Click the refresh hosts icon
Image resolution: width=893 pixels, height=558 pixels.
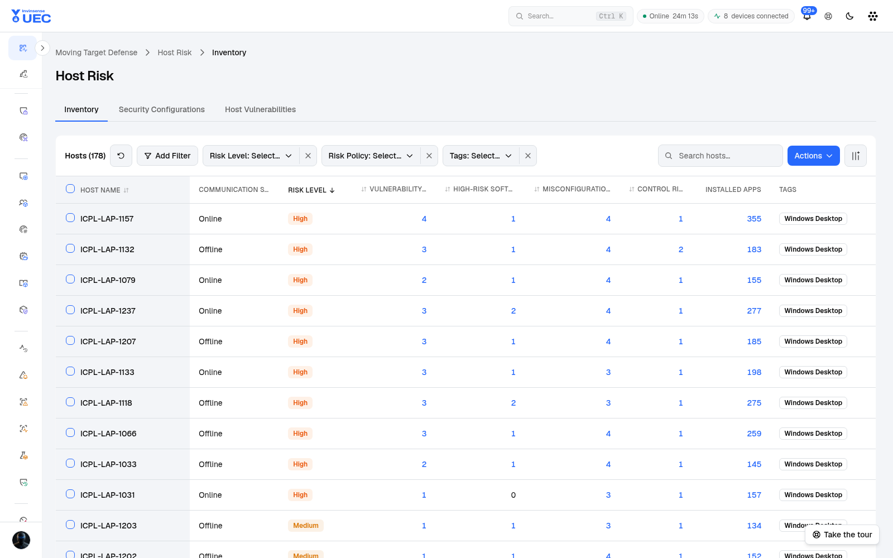pyautogui.click(x=121, y=156)
